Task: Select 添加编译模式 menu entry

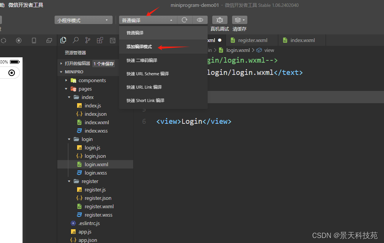Action: click(163, 47)
